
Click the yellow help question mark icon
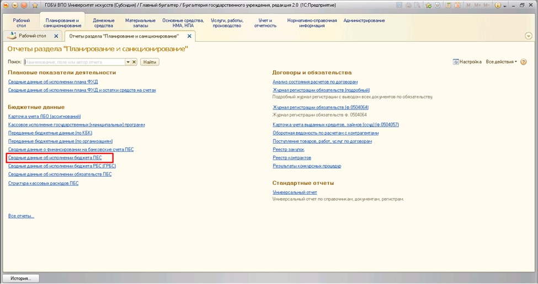523,62
